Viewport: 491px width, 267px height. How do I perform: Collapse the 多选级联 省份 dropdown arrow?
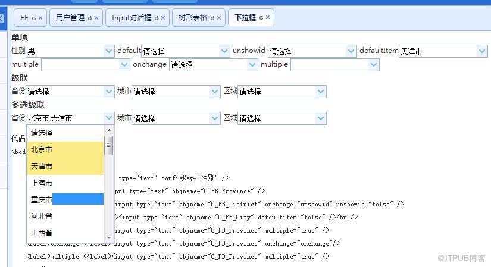(x=109, y=118)
